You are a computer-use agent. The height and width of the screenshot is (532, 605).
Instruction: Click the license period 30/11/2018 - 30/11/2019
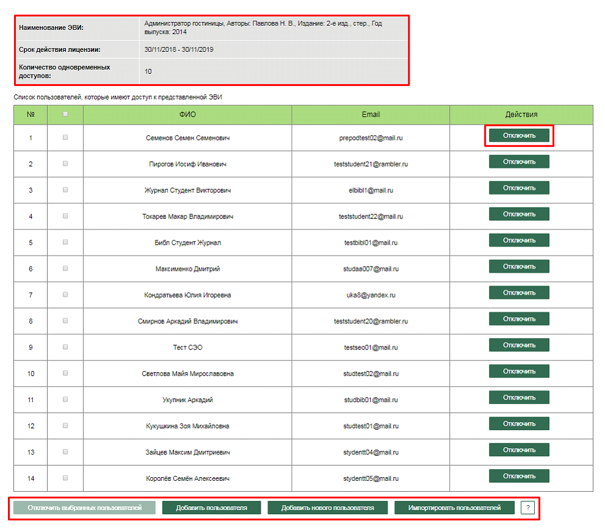point(179,50)
